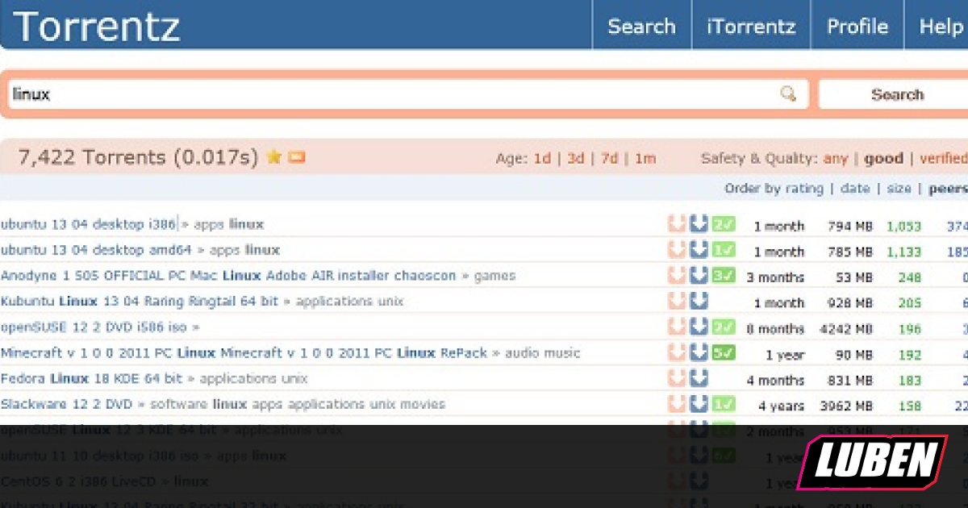
Task: Set Safety & Quality filter to any
Action: point(835,158)
